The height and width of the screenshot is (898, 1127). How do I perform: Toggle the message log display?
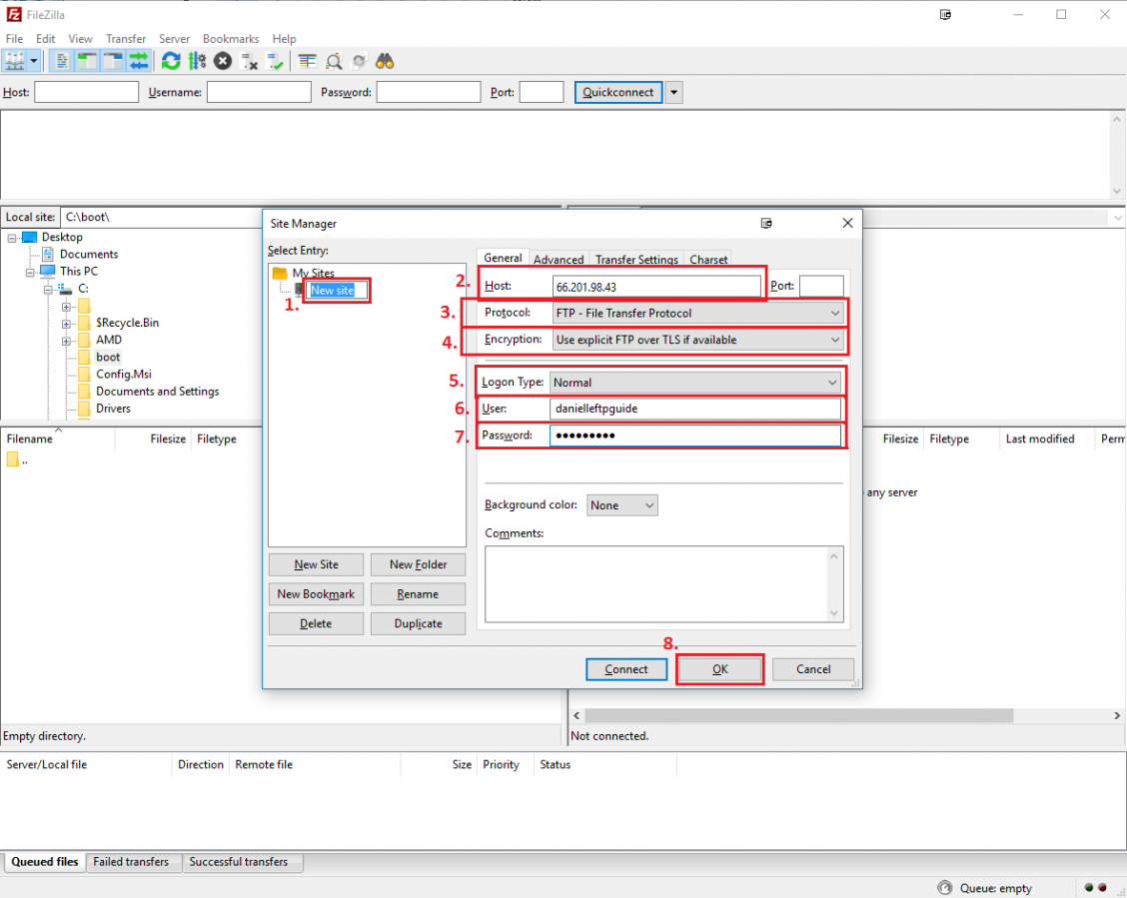tap(61, 61)
